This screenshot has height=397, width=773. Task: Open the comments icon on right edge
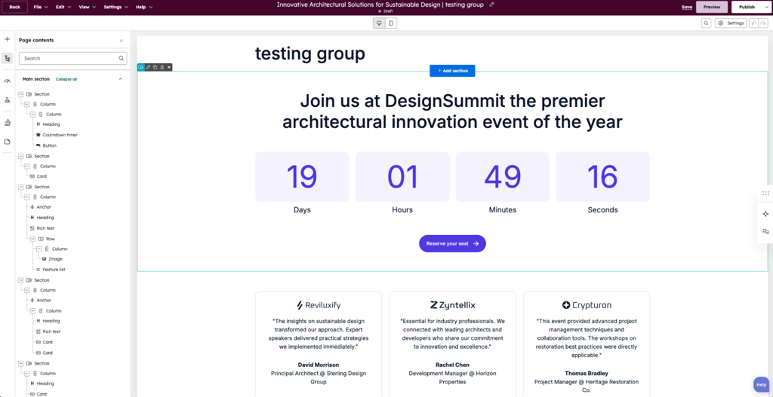pyautogui.click(x=765, y=231)
